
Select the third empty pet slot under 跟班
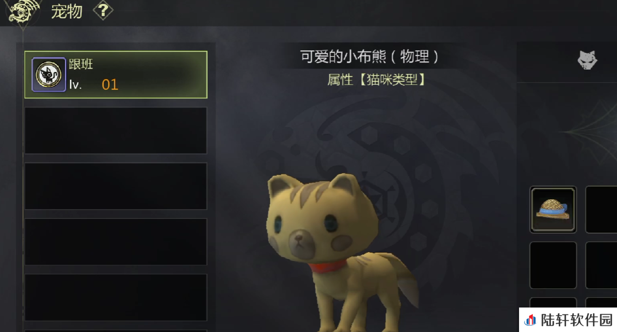click(116, 242)
